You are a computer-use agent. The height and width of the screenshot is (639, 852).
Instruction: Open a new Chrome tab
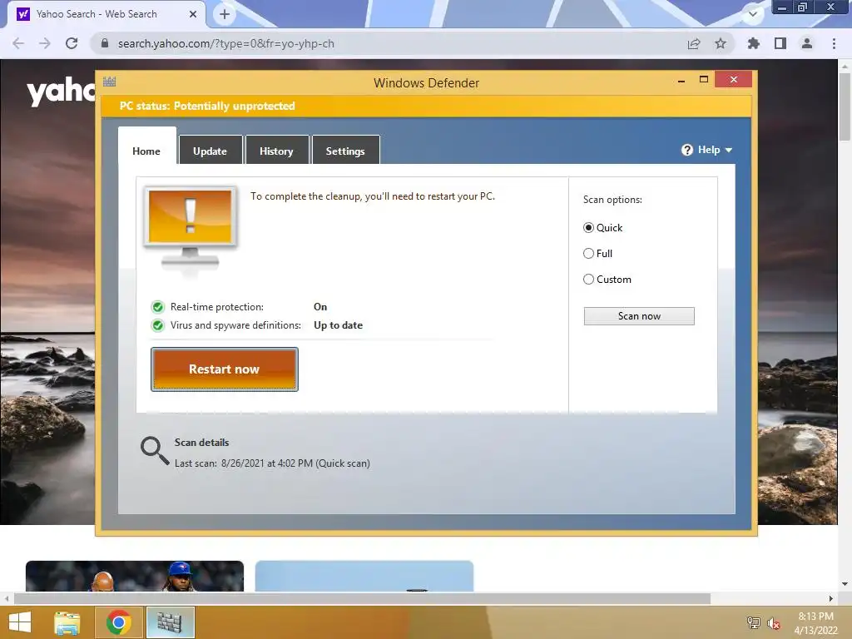pyautogui.click(x=225, y=14)
